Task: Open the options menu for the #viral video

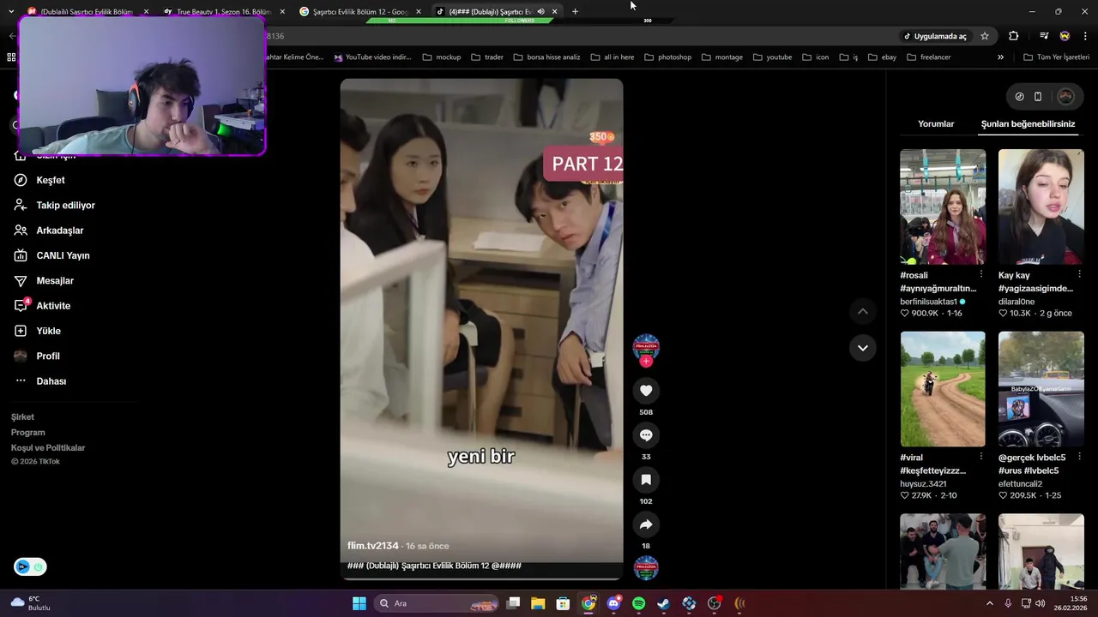Action: tap(981, 457)
